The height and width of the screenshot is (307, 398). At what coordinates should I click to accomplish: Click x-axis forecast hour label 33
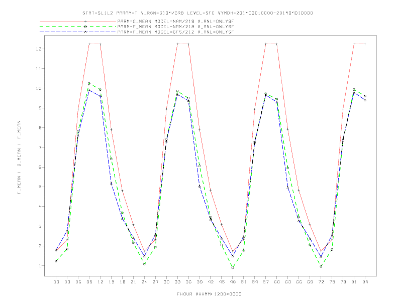click(x=177, y=282)
